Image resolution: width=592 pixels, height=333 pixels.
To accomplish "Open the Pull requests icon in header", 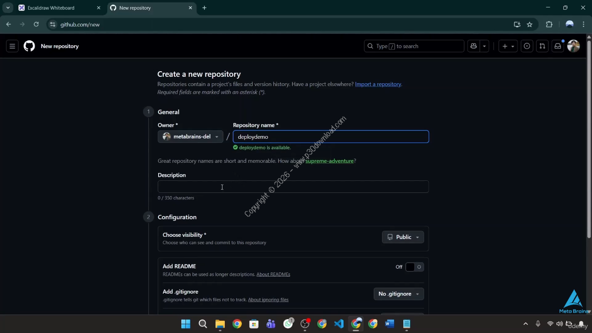I will (543, 46).
